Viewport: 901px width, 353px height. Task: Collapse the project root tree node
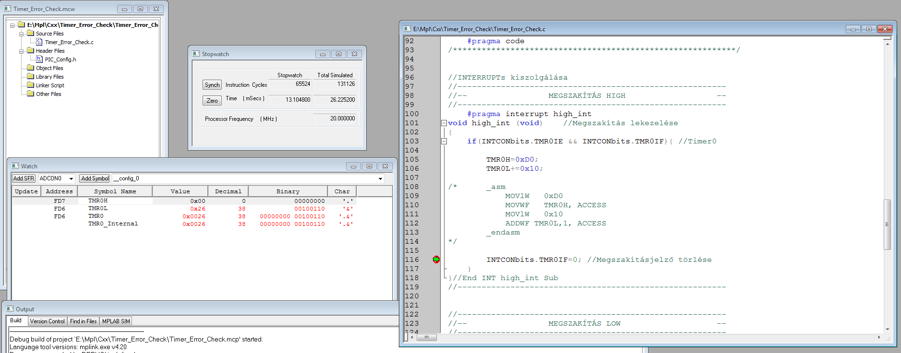[x=12, y=25]
